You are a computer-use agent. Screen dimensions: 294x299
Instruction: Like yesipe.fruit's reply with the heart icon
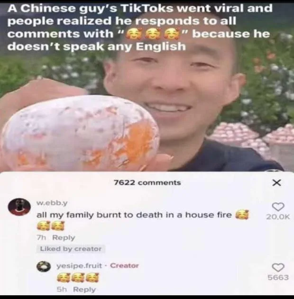tap(278, 267)
